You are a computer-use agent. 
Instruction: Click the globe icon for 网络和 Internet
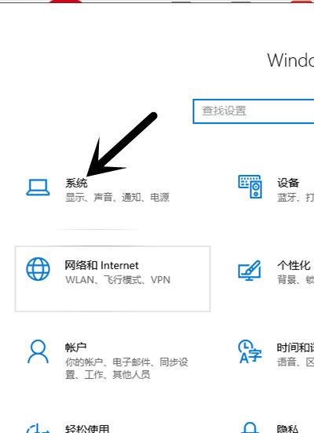pos(38,269)
